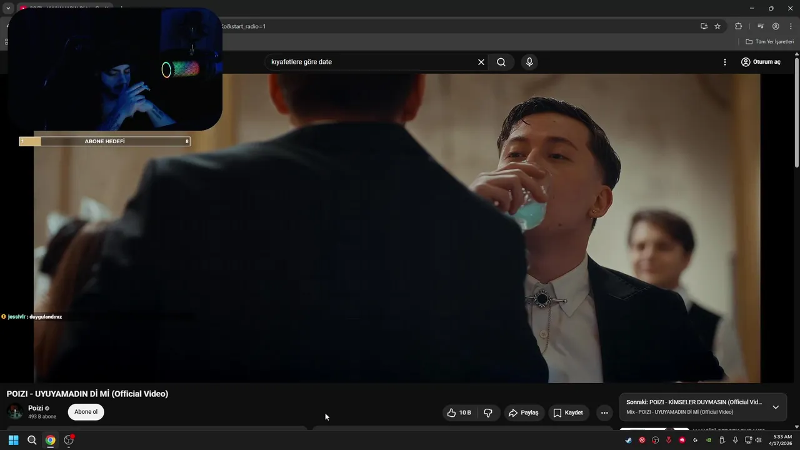Open Chrome extensions puzzle icon
The width and height of the screenshot is (800, 450).
[738, 26]
